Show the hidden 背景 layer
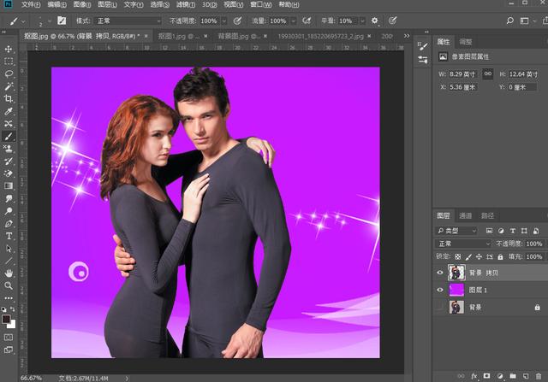The width and height of the screenshot is (548, 382). pyautogui.click(x=441, y=308)
